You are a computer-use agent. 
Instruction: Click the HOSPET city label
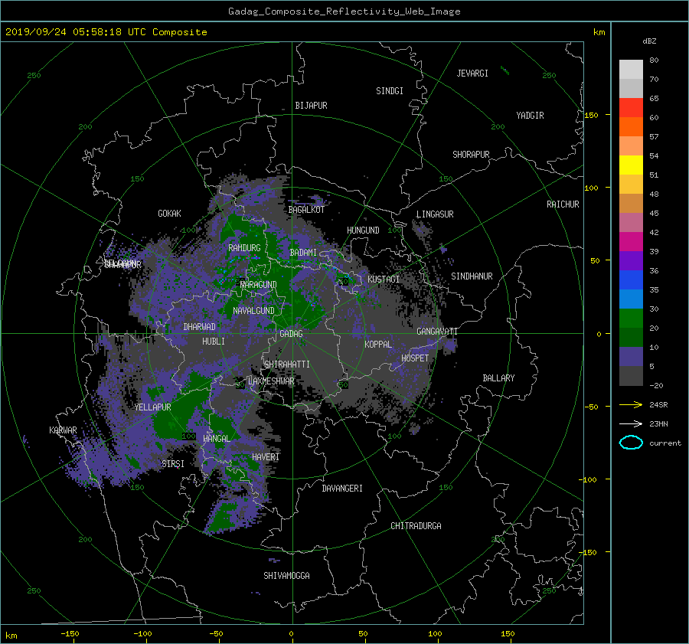tap(415, 358)
